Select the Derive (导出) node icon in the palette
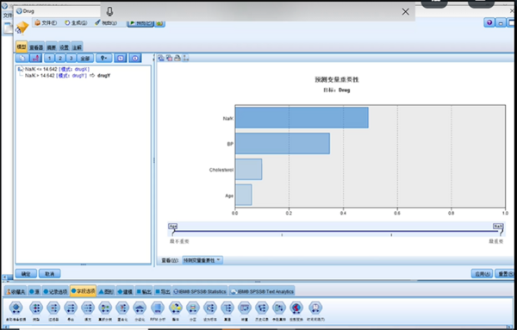 [x=71, y=308]
